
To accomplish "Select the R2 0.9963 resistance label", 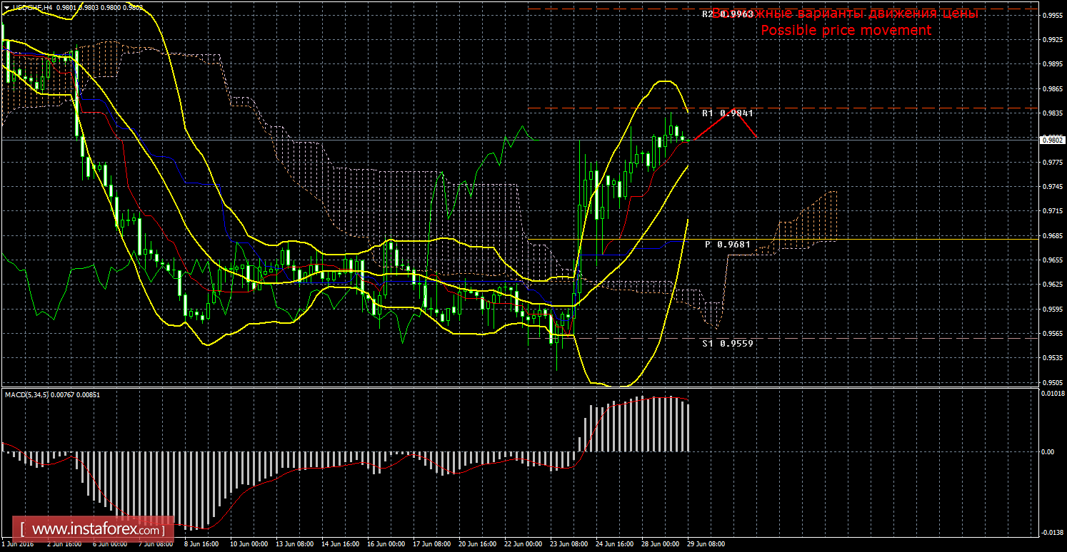I will [728, 14].
